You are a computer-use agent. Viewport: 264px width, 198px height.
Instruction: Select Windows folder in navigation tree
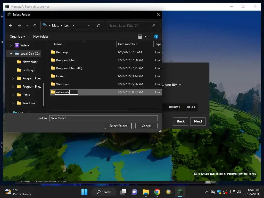26,103
